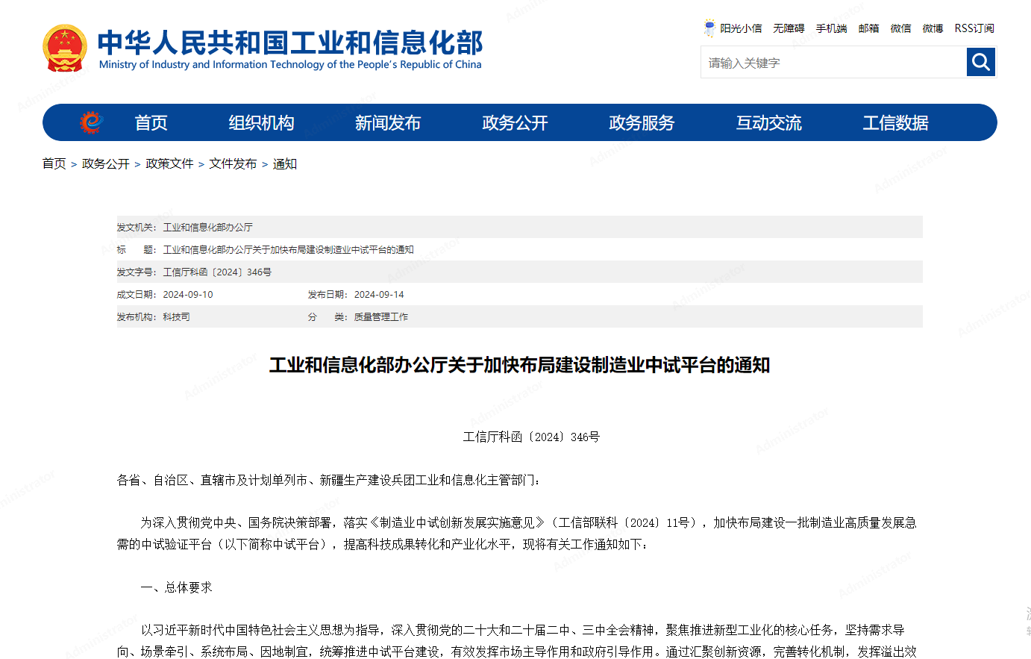Go to 文件发布 via breadcrumb
The height and width of the screenshot is (659, 1031).
coord(233,163)
